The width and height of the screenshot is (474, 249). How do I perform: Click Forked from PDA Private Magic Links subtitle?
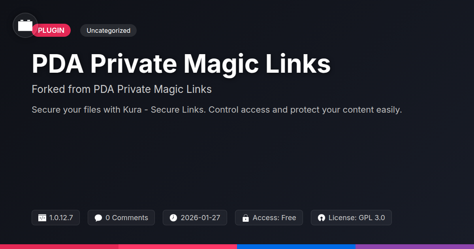[x=122, y=89]
